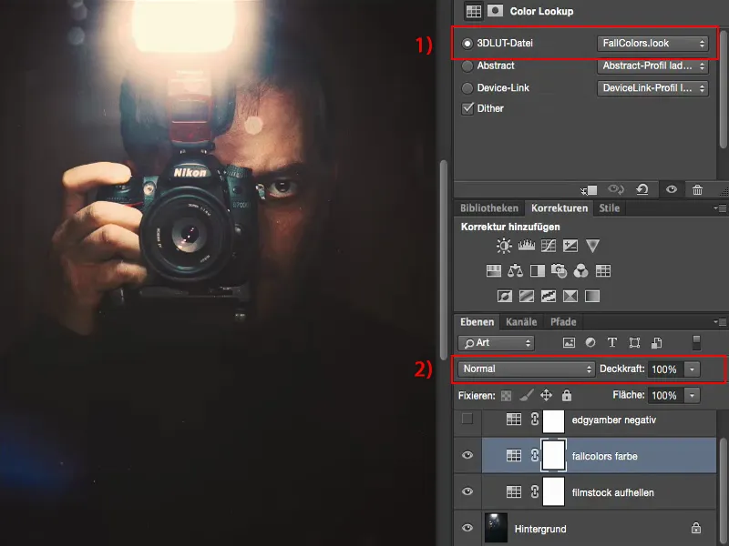This screenshot has height=546, width=729.
Task: Filter layers by type (T) icon
Action: [611, 343]
